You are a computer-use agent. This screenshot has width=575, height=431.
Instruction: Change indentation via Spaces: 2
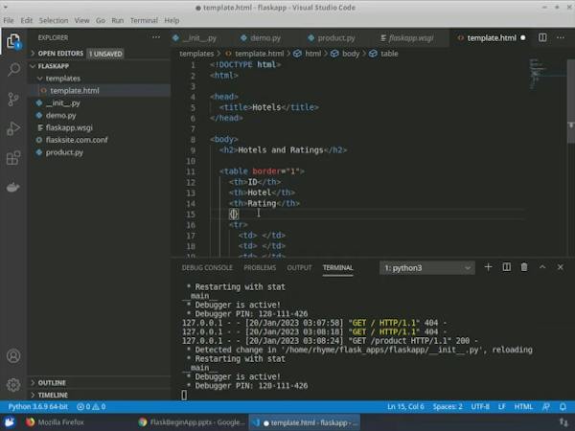coord(448,407)
